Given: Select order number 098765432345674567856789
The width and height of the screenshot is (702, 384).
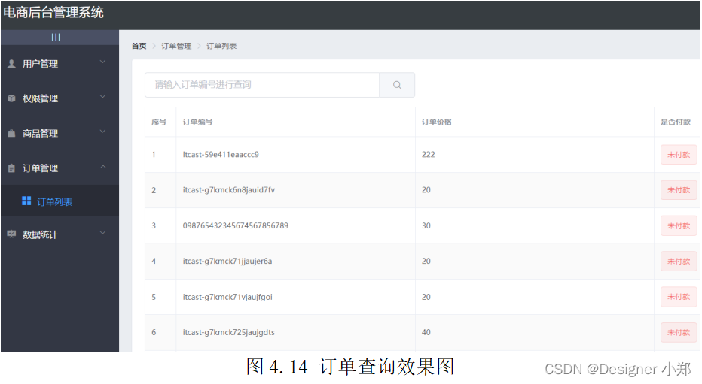Looking at the screenshot, I should [236, 226].
